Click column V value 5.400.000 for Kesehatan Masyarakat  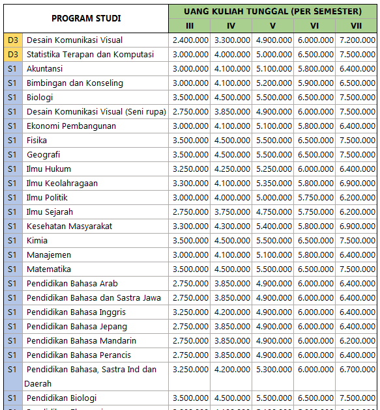coord(274,226)
